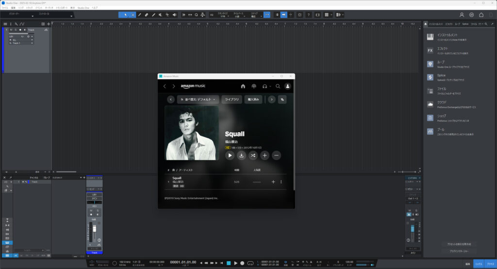
Task: Switch to the ブラウズ tab at bottom right
Action: (490, 263)
